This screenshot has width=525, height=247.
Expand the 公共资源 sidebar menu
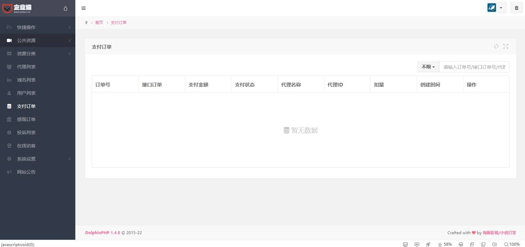(26, 40)
